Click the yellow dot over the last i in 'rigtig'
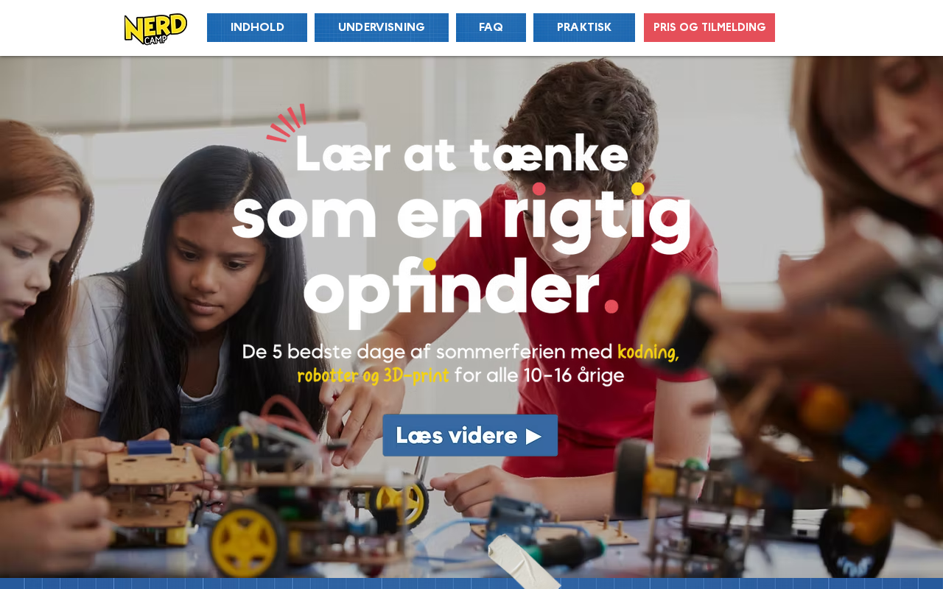The image size is (943, 589). [638, 189]
